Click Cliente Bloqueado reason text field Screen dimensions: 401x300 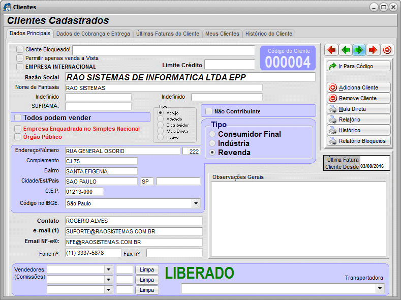tap(164, 50)
